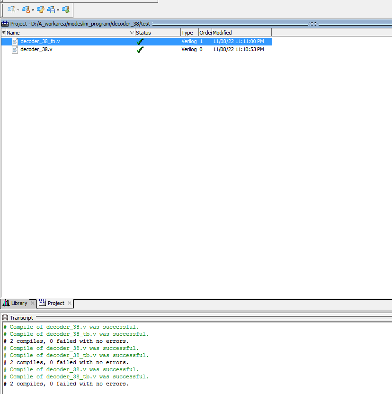
Task: Click the Project path title text
Action: pyautogui.click(x=80, y=24)
